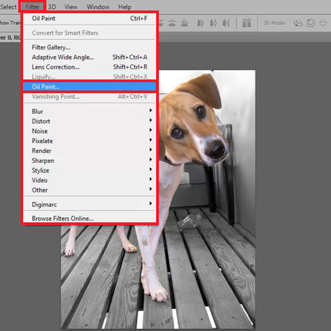The image size is (331, 331).
Task: Click distribute vertical centers icon
Action: [x=172, y=23]
